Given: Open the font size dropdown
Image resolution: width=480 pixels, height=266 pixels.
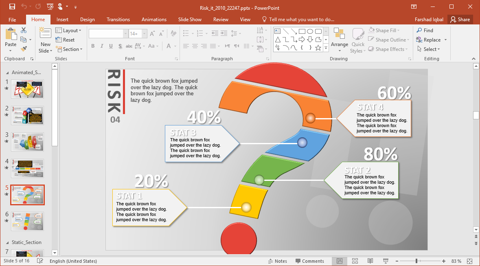Looking at the screenshot, I should click(x=143, y=33).
